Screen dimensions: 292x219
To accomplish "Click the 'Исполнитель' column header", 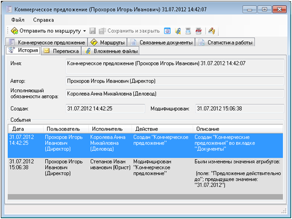I will (x=110, y=129).
